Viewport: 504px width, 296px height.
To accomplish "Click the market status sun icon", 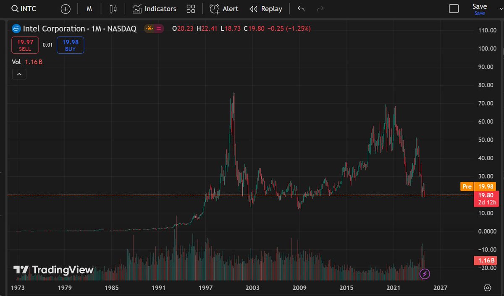I will pos(149,29).
